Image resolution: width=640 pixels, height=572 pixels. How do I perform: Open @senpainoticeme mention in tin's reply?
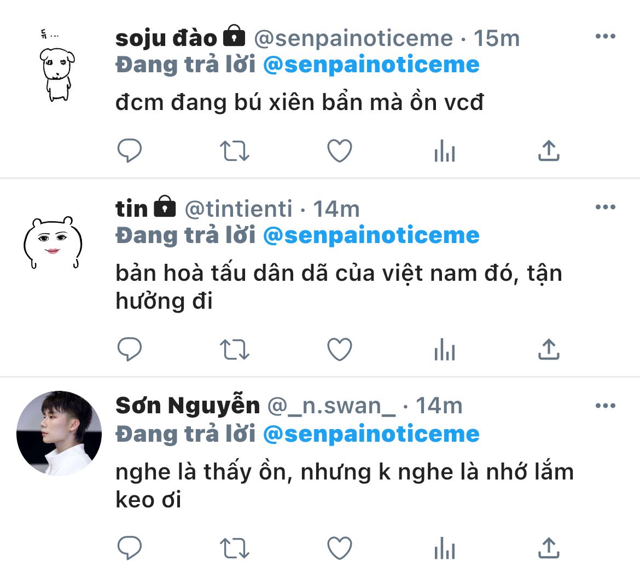[371, 235]
